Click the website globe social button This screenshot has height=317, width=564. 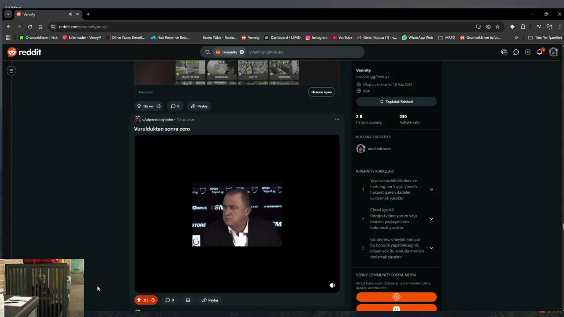(x=397, y=297)
